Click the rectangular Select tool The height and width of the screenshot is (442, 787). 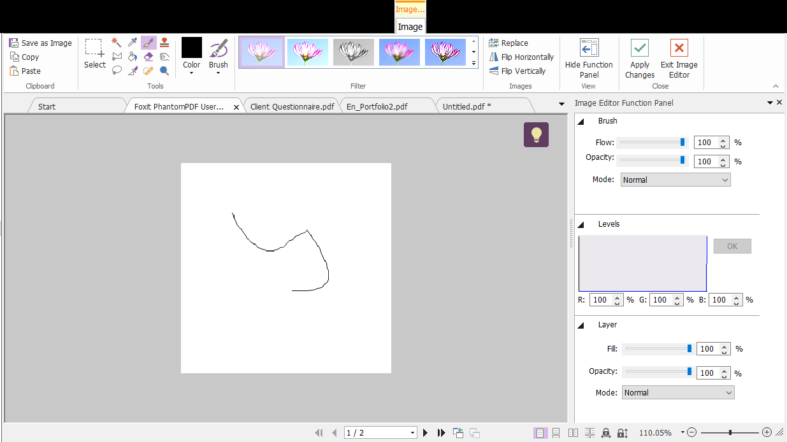point(95,53)
